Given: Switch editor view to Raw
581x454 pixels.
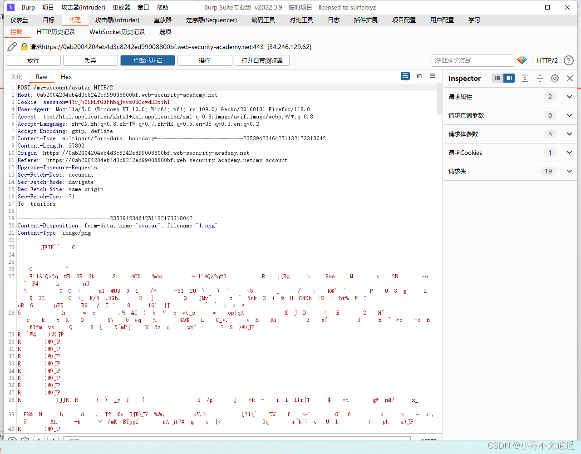Looking at the screenshot, I should click(x=42, y=77).
